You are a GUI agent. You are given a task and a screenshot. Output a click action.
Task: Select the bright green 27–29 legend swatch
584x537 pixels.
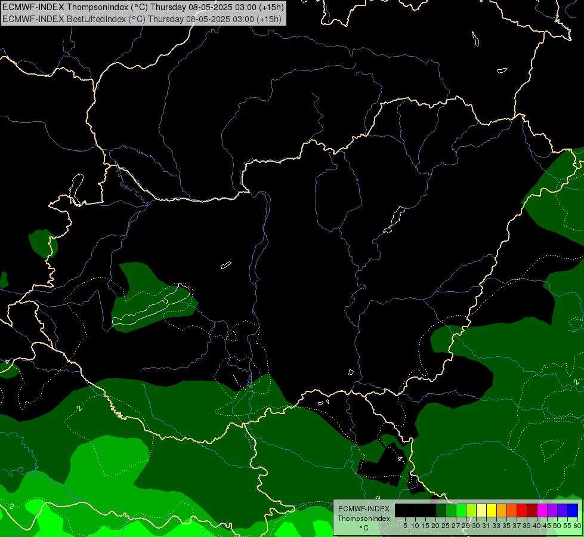coord(461,510)
